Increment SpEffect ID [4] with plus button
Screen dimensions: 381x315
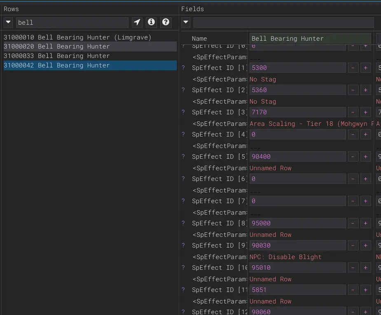coord(365,134)
